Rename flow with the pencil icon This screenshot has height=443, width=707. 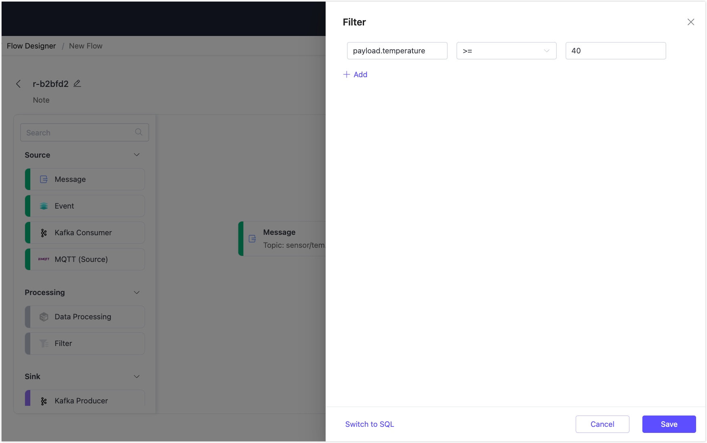77,83
